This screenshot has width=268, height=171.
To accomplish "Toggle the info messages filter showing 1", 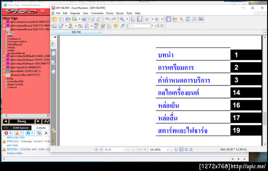I will 30,133.
